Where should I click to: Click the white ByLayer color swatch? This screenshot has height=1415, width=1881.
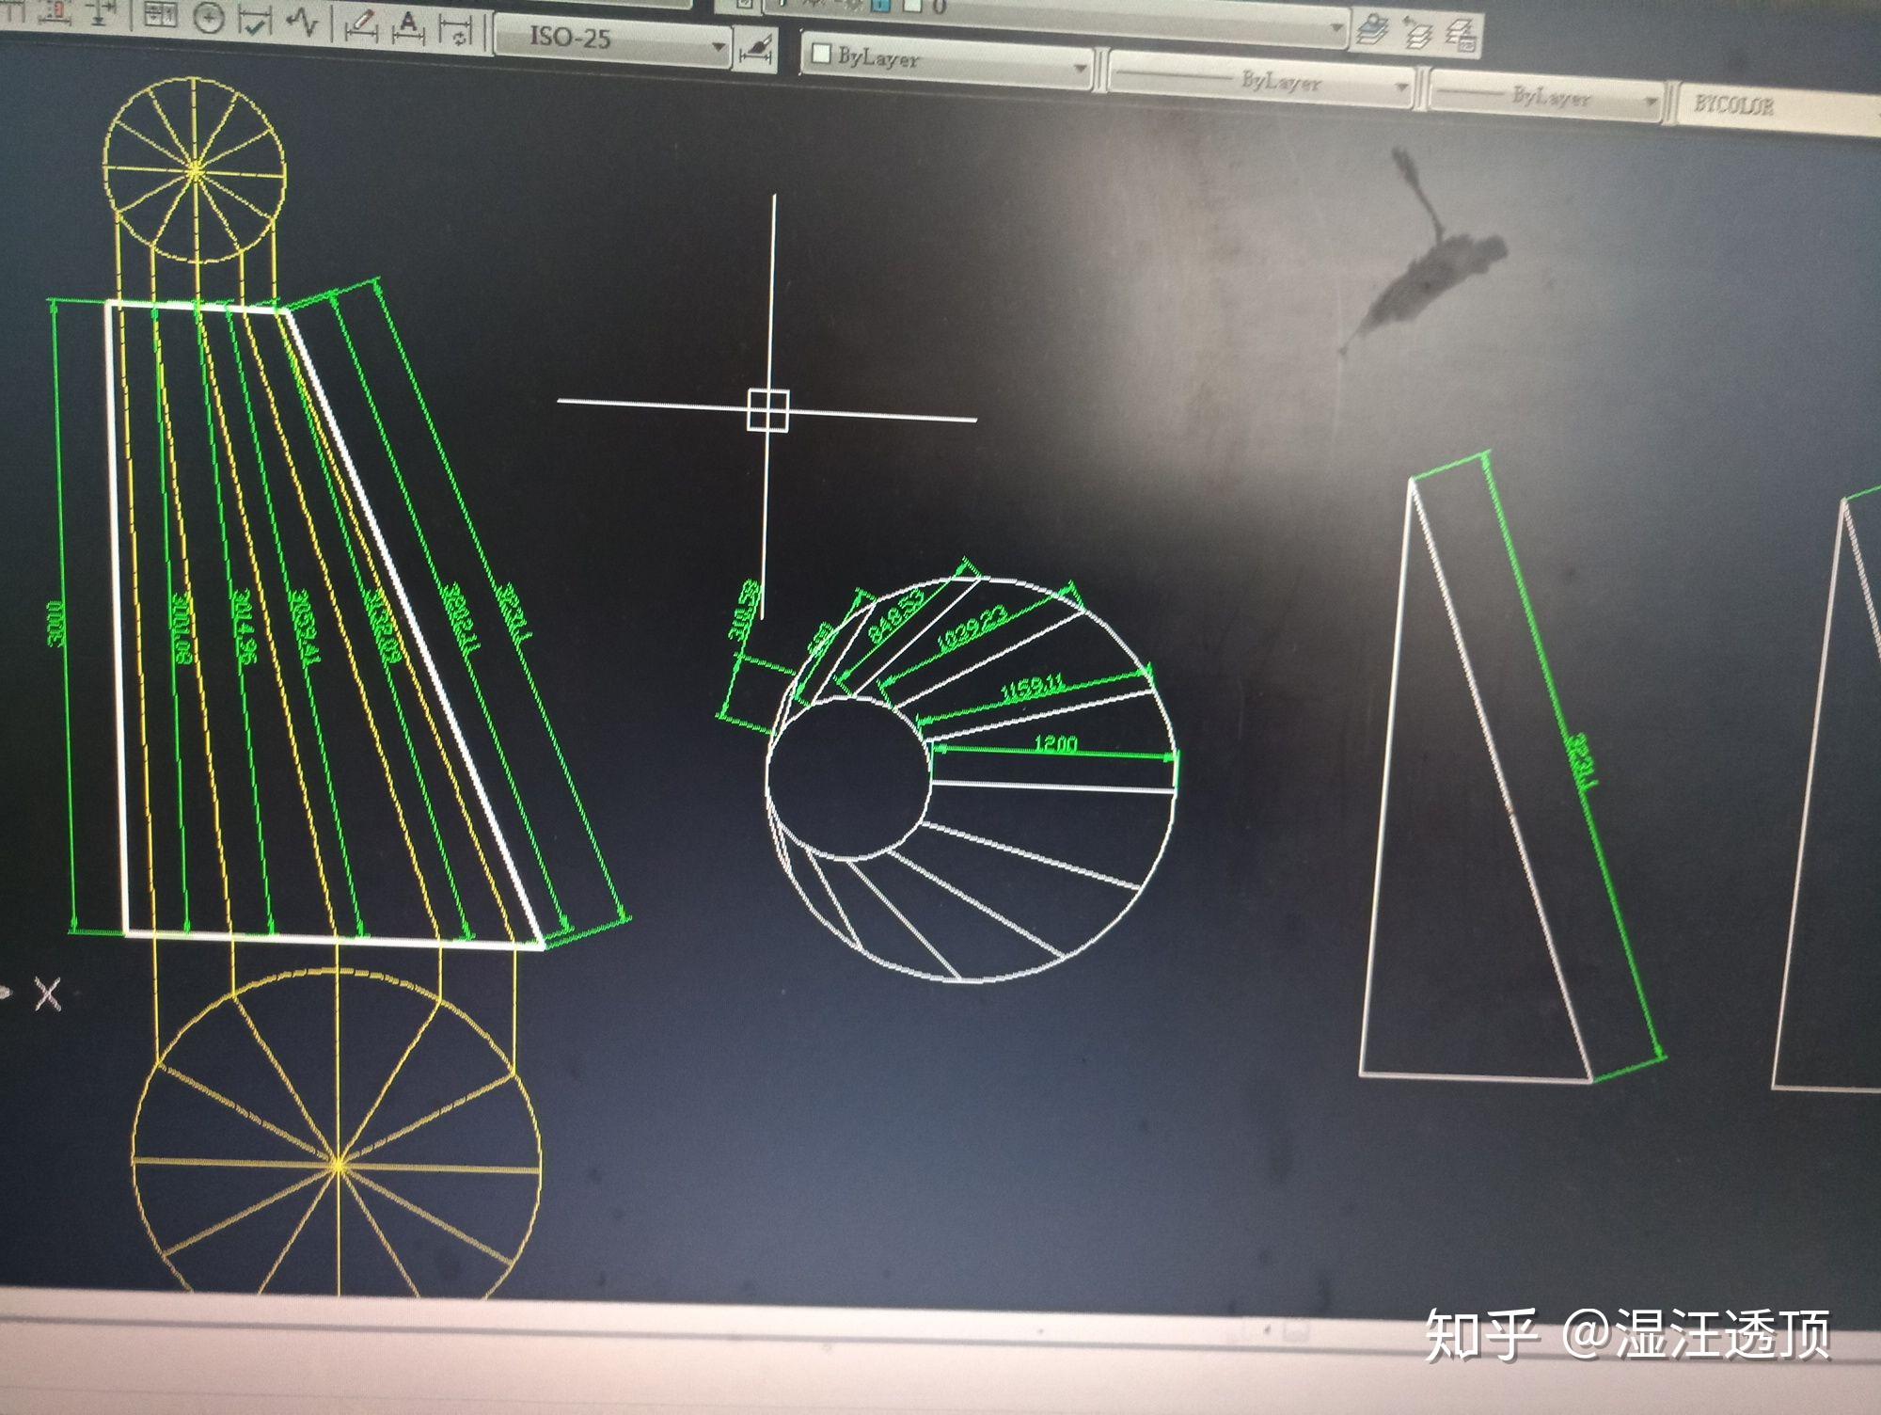click(x=821, y=53)
